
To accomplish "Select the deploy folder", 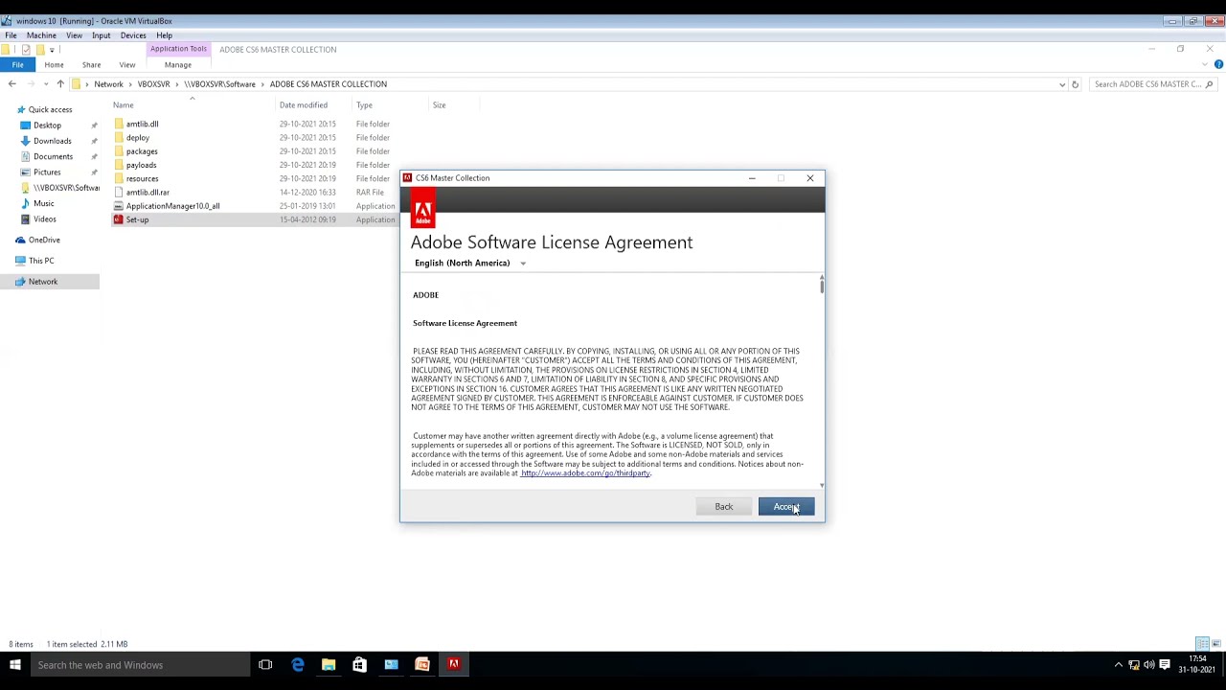I will click(138, 138).
